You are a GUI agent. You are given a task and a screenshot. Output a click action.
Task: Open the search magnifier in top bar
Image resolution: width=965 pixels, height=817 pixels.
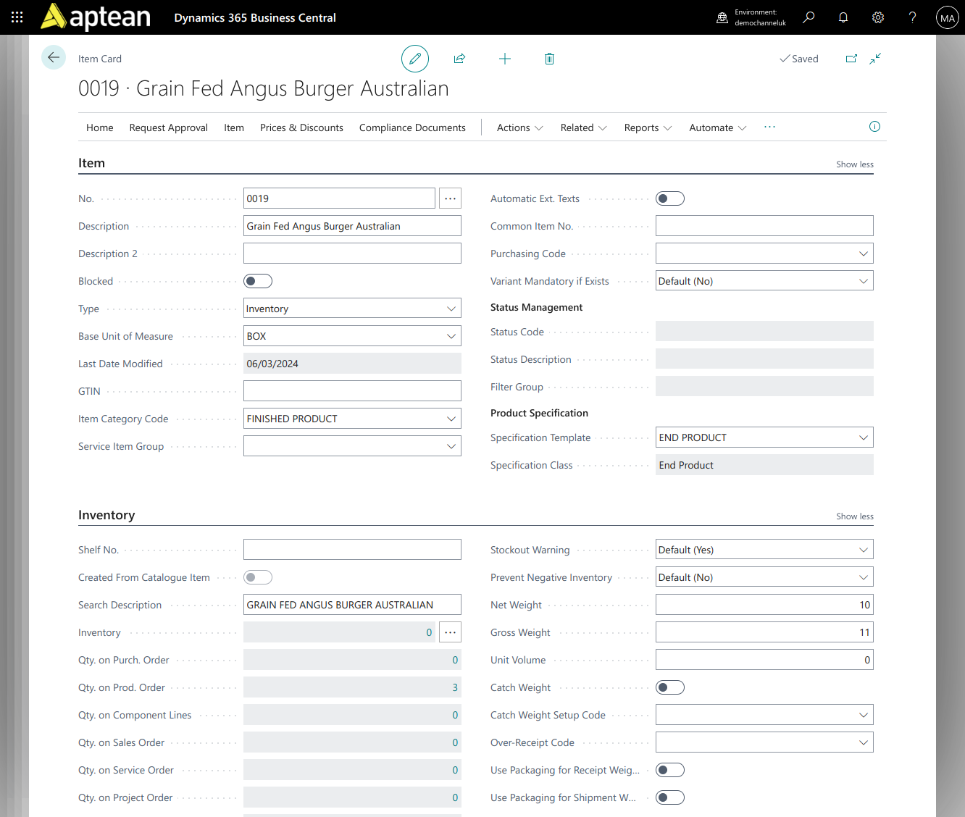809,17
